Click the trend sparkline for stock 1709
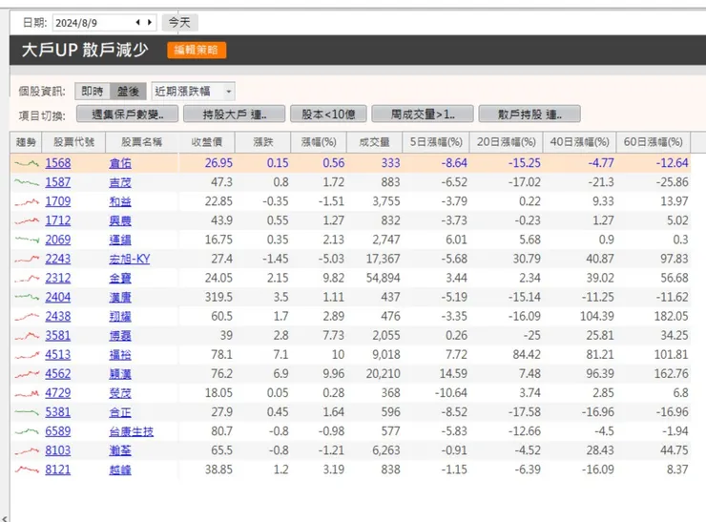706x522 pixels. pos(27,201)
